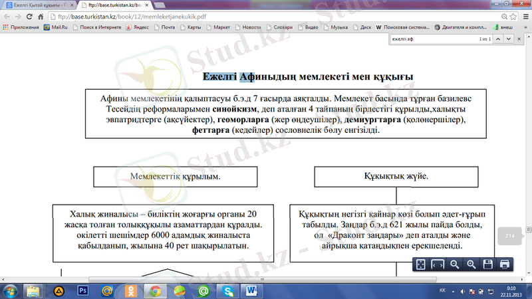Close the Ежелгі Қытай құқығы tab
This screenshot has width=532, height=299.
click(x=72, y=5)
